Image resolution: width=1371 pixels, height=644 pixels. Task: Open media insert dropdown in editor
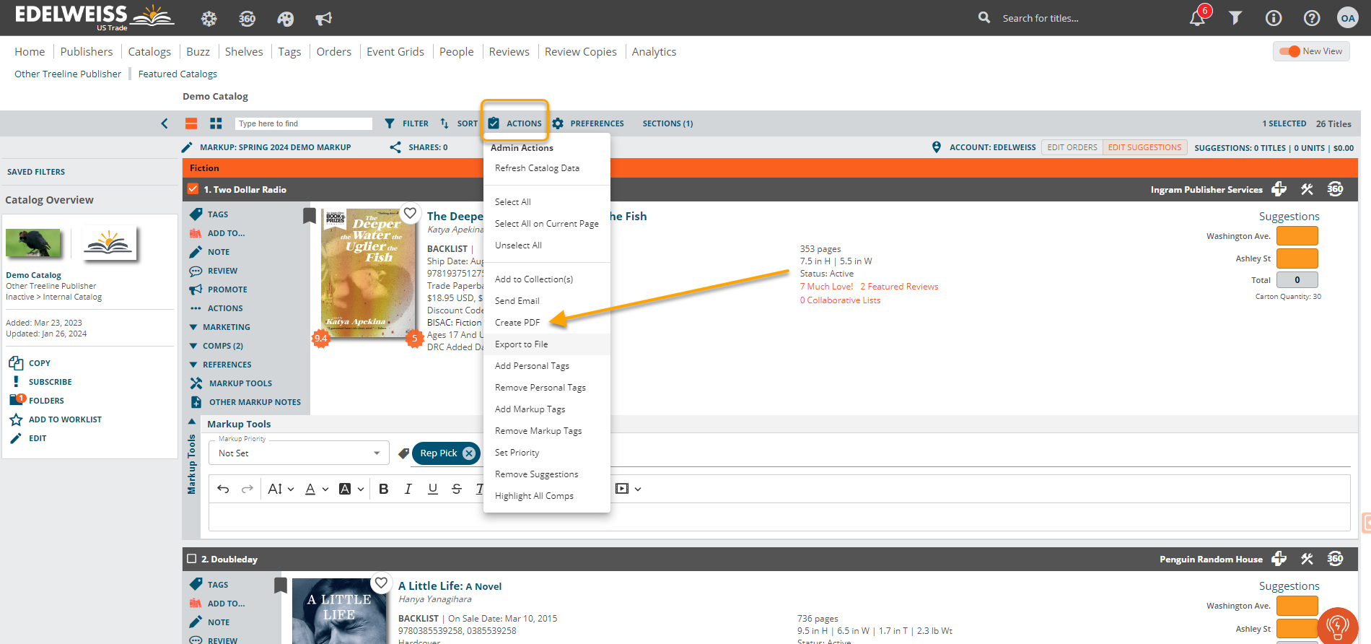[x=628, y=489]
